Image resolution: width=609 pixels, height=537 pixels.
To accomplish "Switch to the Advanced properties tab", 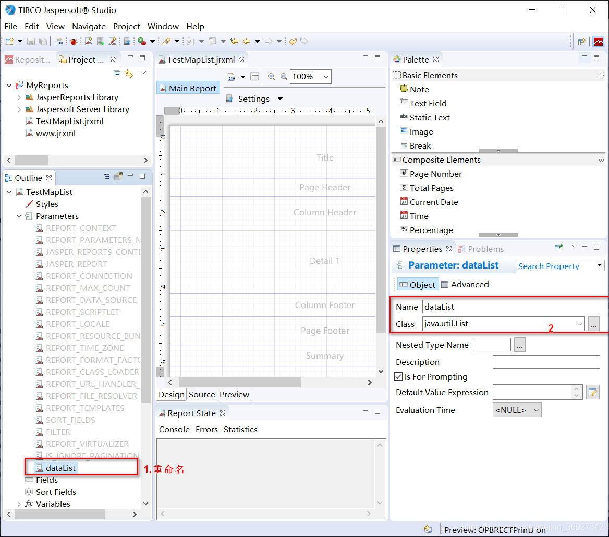I will [465, 285].
